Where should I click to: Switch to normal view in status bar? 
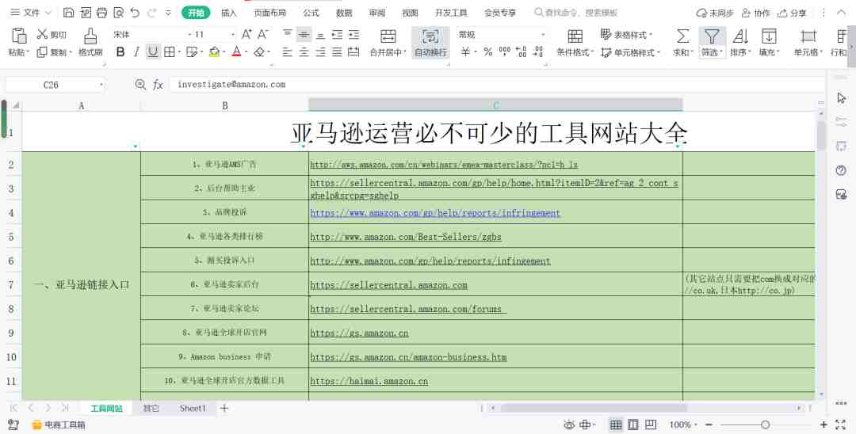[x=616, y=424]
